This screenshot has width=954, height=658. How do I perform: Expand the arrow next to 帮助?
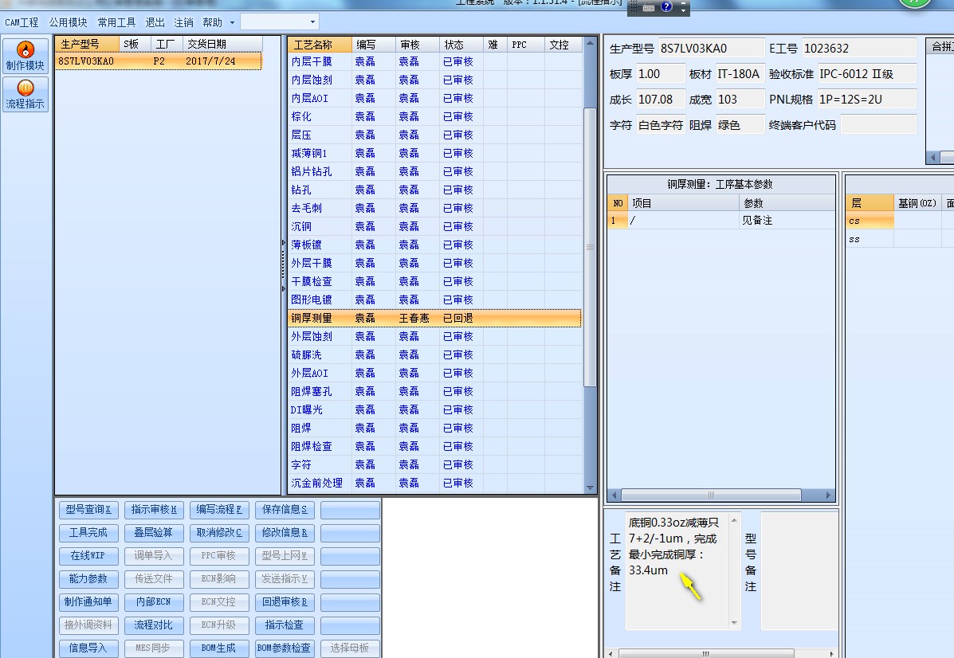(232, 23)
